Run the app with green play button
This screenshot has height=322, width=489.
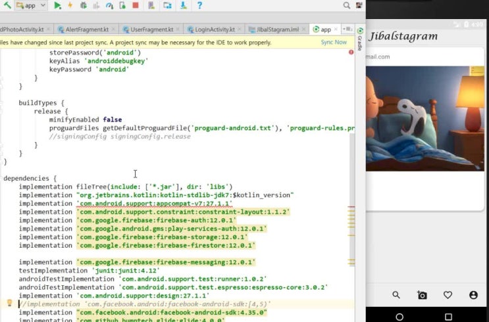pos(58,6)
